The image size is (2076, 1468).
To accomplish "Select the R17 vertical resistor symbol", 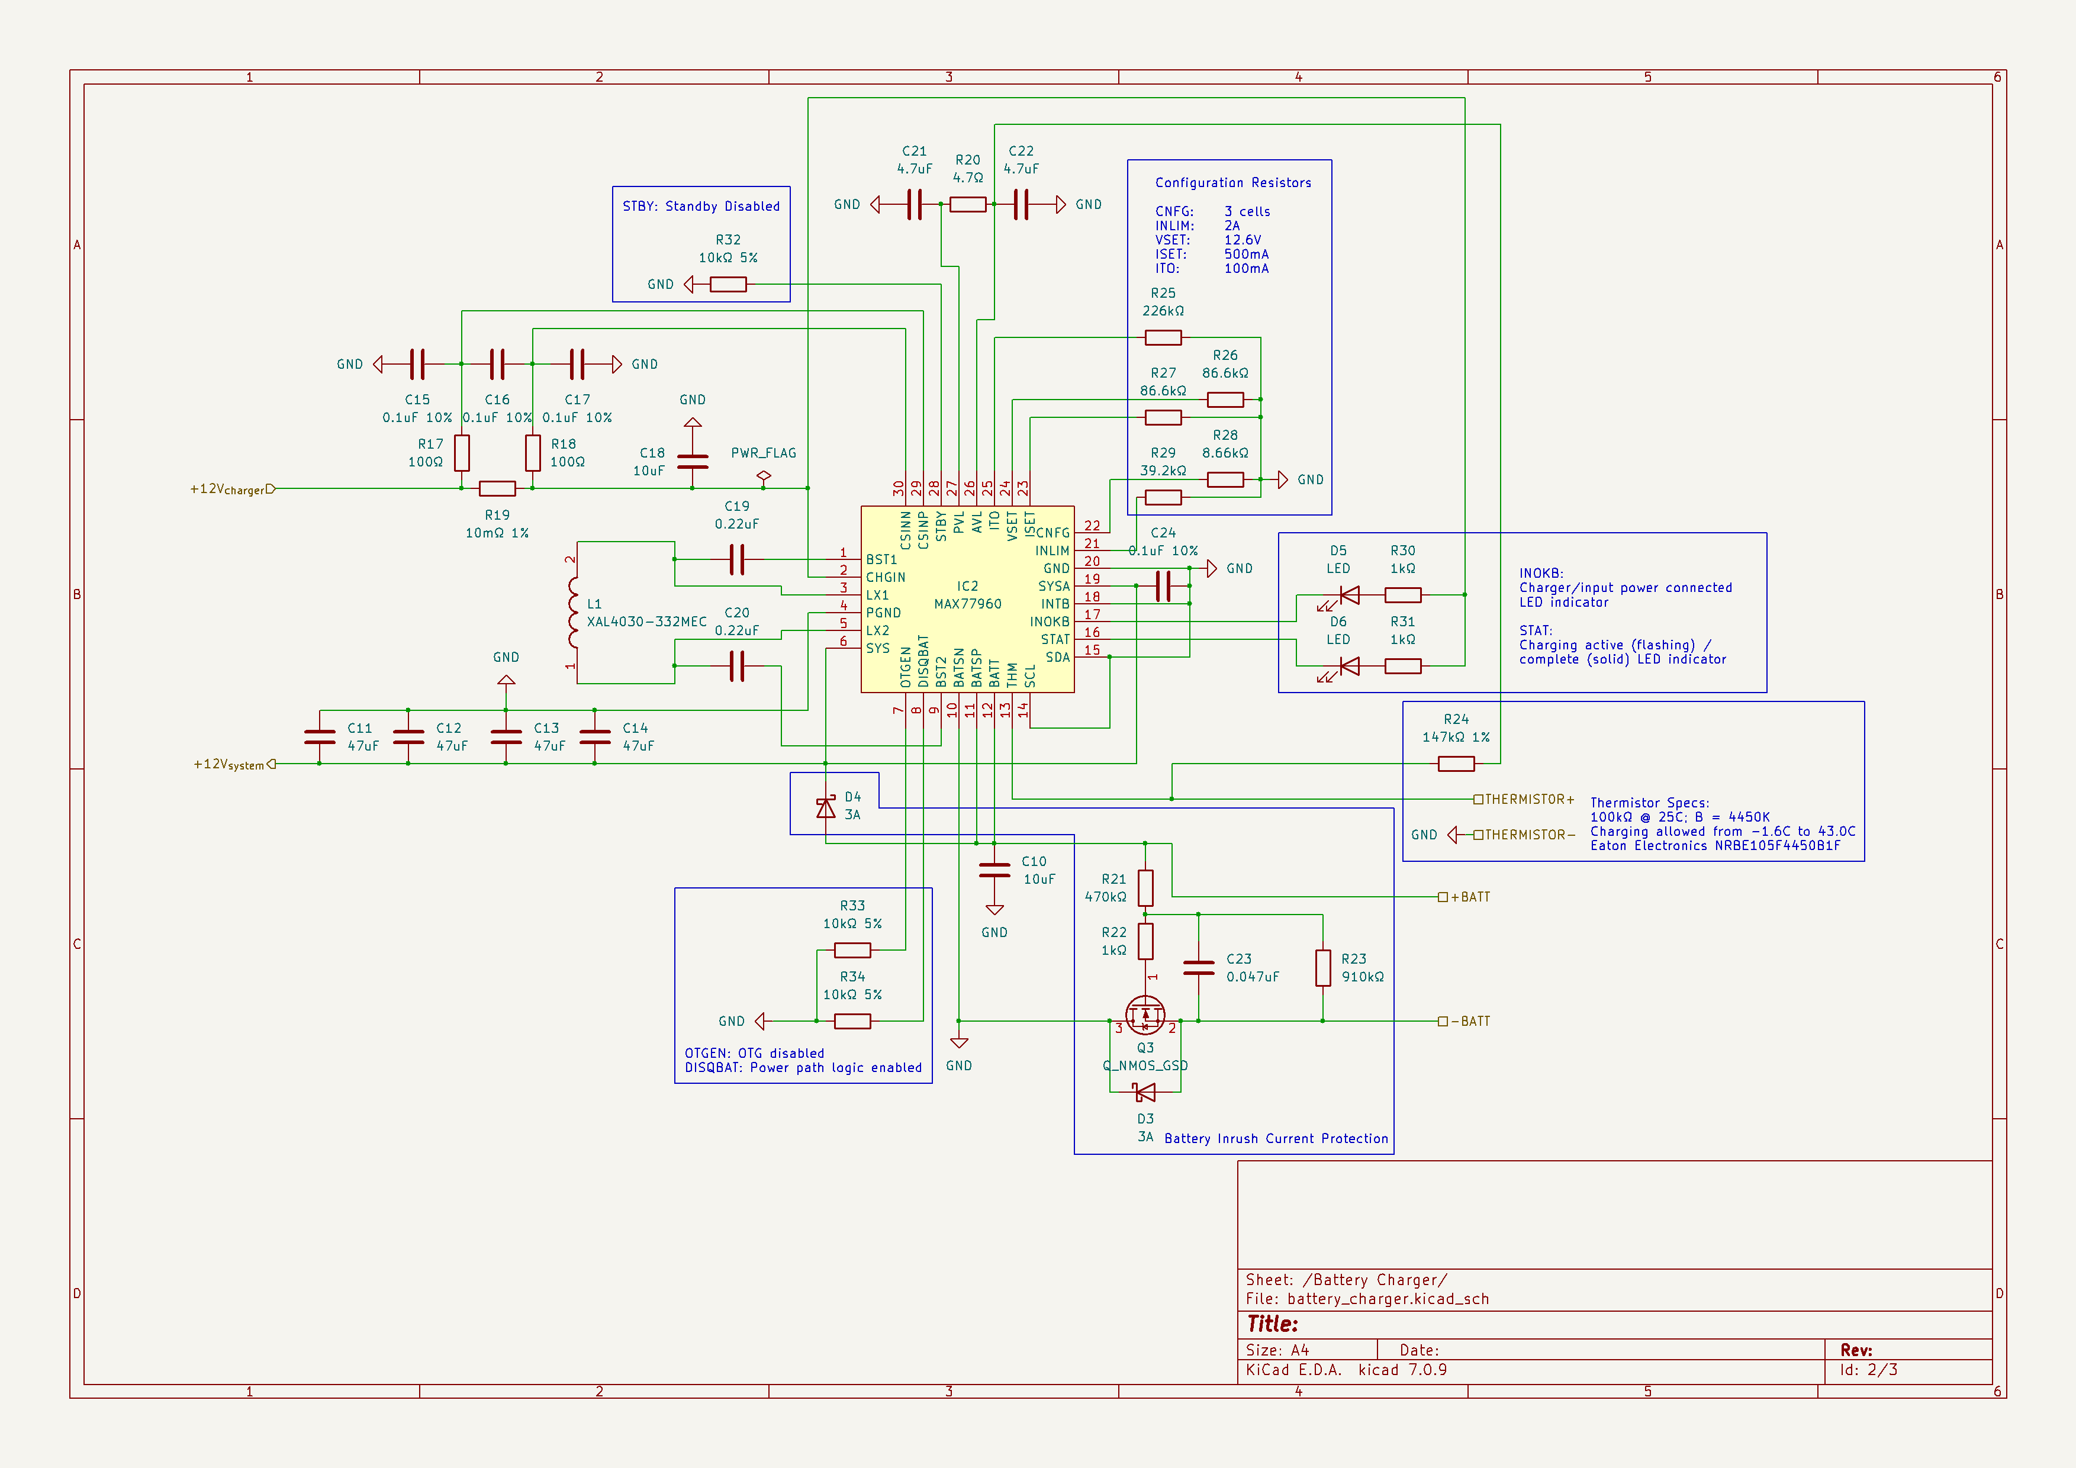I will [x=462, y=453].
